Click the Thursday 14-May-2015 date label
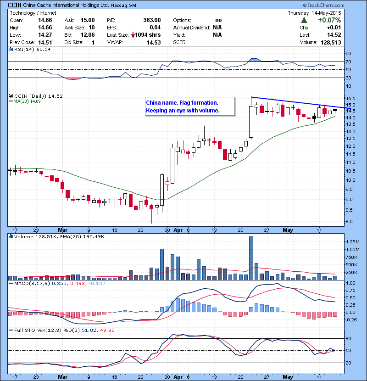367x381 pixels. click(x=314, y=13)
